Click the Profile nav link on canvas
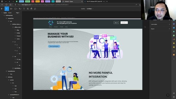This screenshot has height=99, width=176. tap(62, 27)
